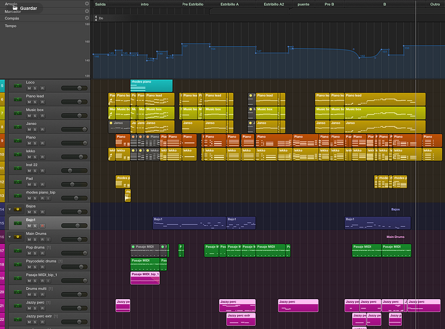Select the Pre B arrangement marker
Image resolution: width=445 pixels, height=329 pixels.
[329, 4]
